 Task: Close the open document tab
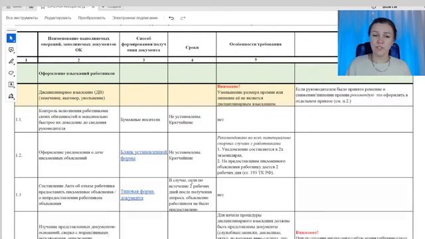pos(93,7)
